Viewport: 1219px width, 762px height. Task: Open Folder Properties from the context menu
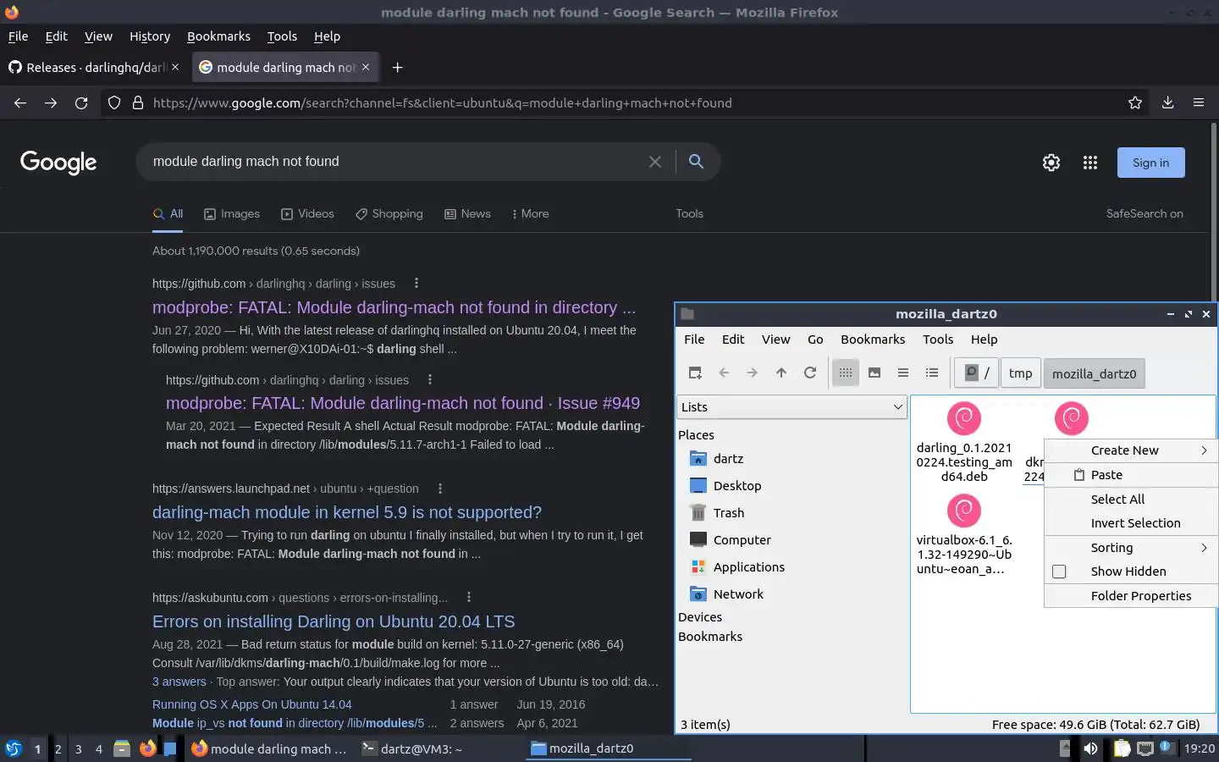1132,596
